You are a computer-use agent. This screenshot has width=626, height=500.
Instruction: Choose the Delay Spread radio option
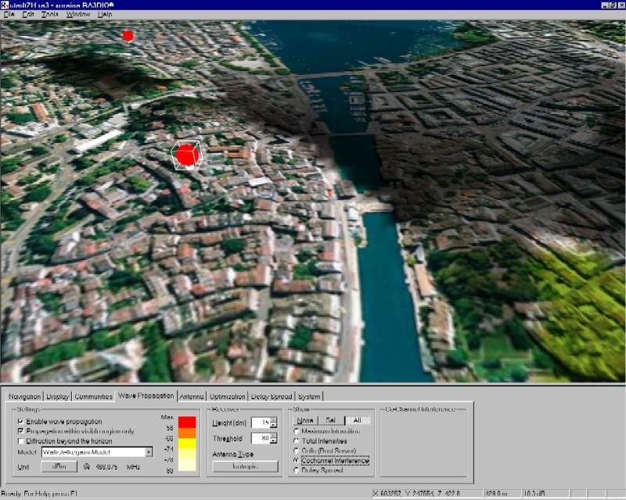(296, 471)
